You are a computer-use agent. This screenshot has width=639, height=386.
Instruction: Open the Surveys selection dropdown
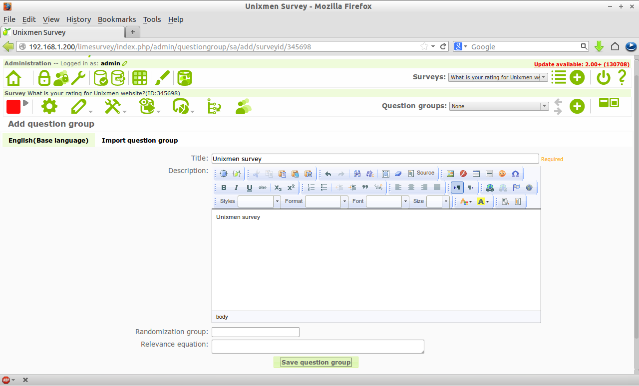pyautogui.click(x=498, y=77)
